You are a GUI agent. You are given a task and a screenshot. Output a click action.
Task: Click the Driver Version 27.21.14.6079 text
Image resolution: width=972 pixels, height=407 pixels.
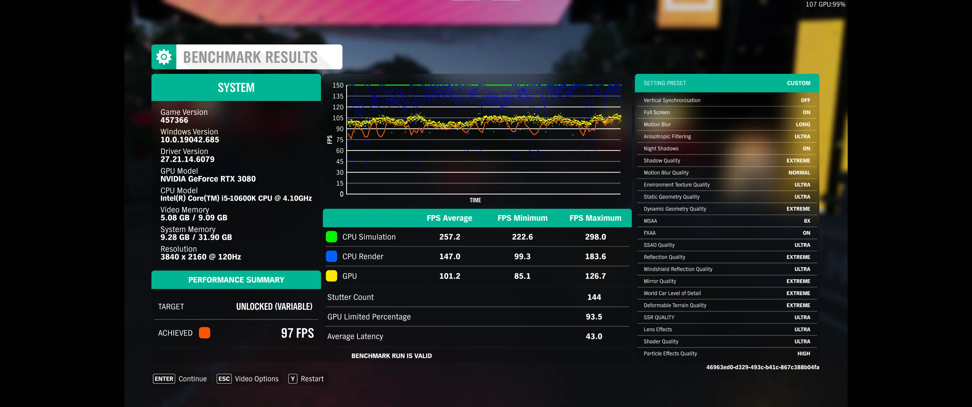coord(188,159)
